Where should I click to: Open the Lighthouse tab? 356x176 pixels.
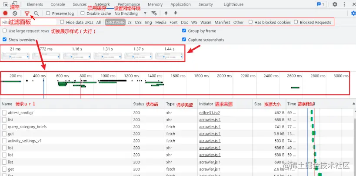tap(233, 4)
